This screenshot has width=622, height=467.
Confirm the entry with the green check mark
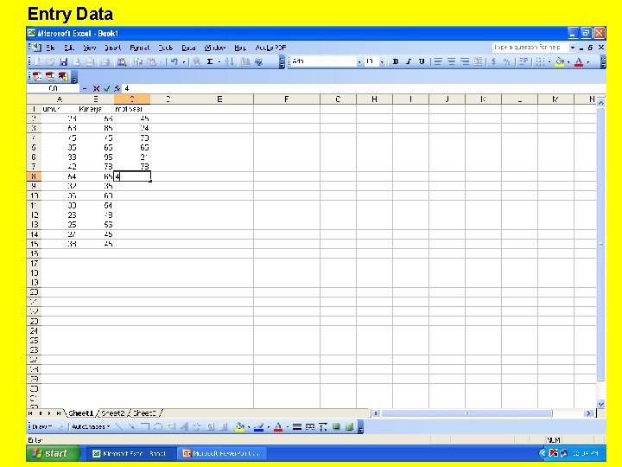(106, 88)
